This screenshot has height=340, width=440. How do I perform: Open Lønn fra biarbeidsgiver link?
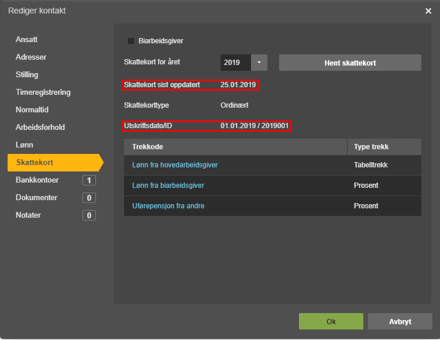coord(168,186)
